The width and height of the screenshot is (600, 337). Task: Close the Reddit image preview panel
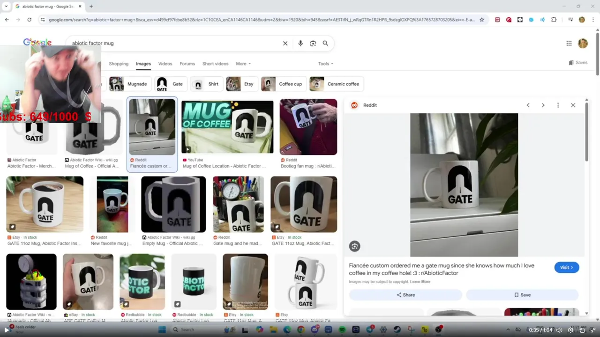click(573, 105)
